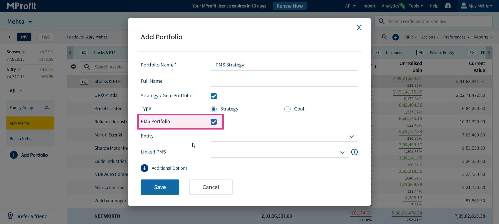Cancel adding the portfolio

point(211,187)
